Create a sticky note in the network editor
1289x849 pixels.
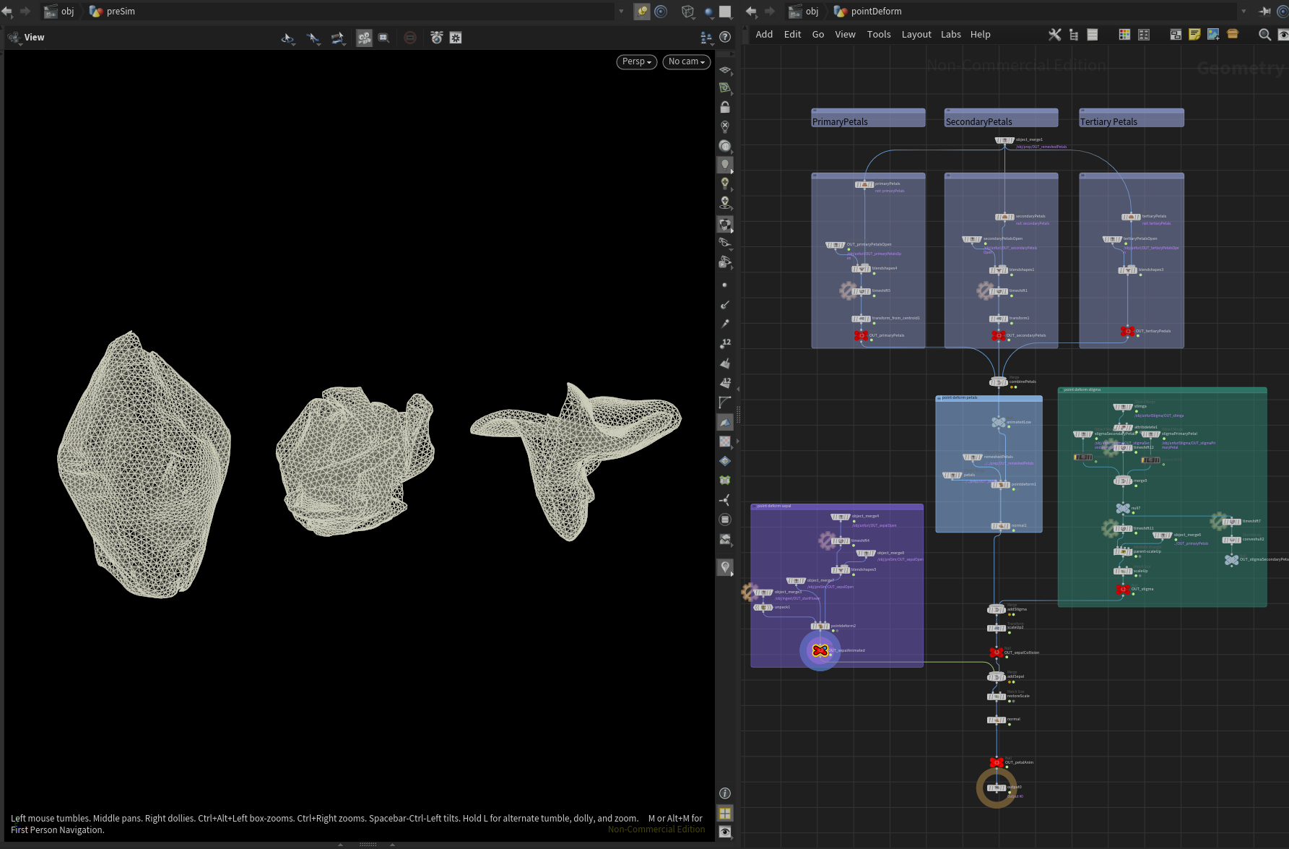[1194, 34]
